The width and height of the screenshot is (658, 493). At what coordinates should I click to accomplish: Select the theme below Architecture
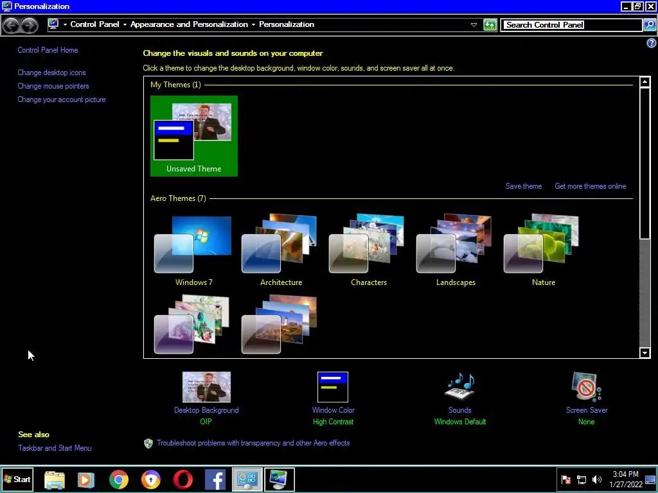pyautogui.click(x=279, y=325)
